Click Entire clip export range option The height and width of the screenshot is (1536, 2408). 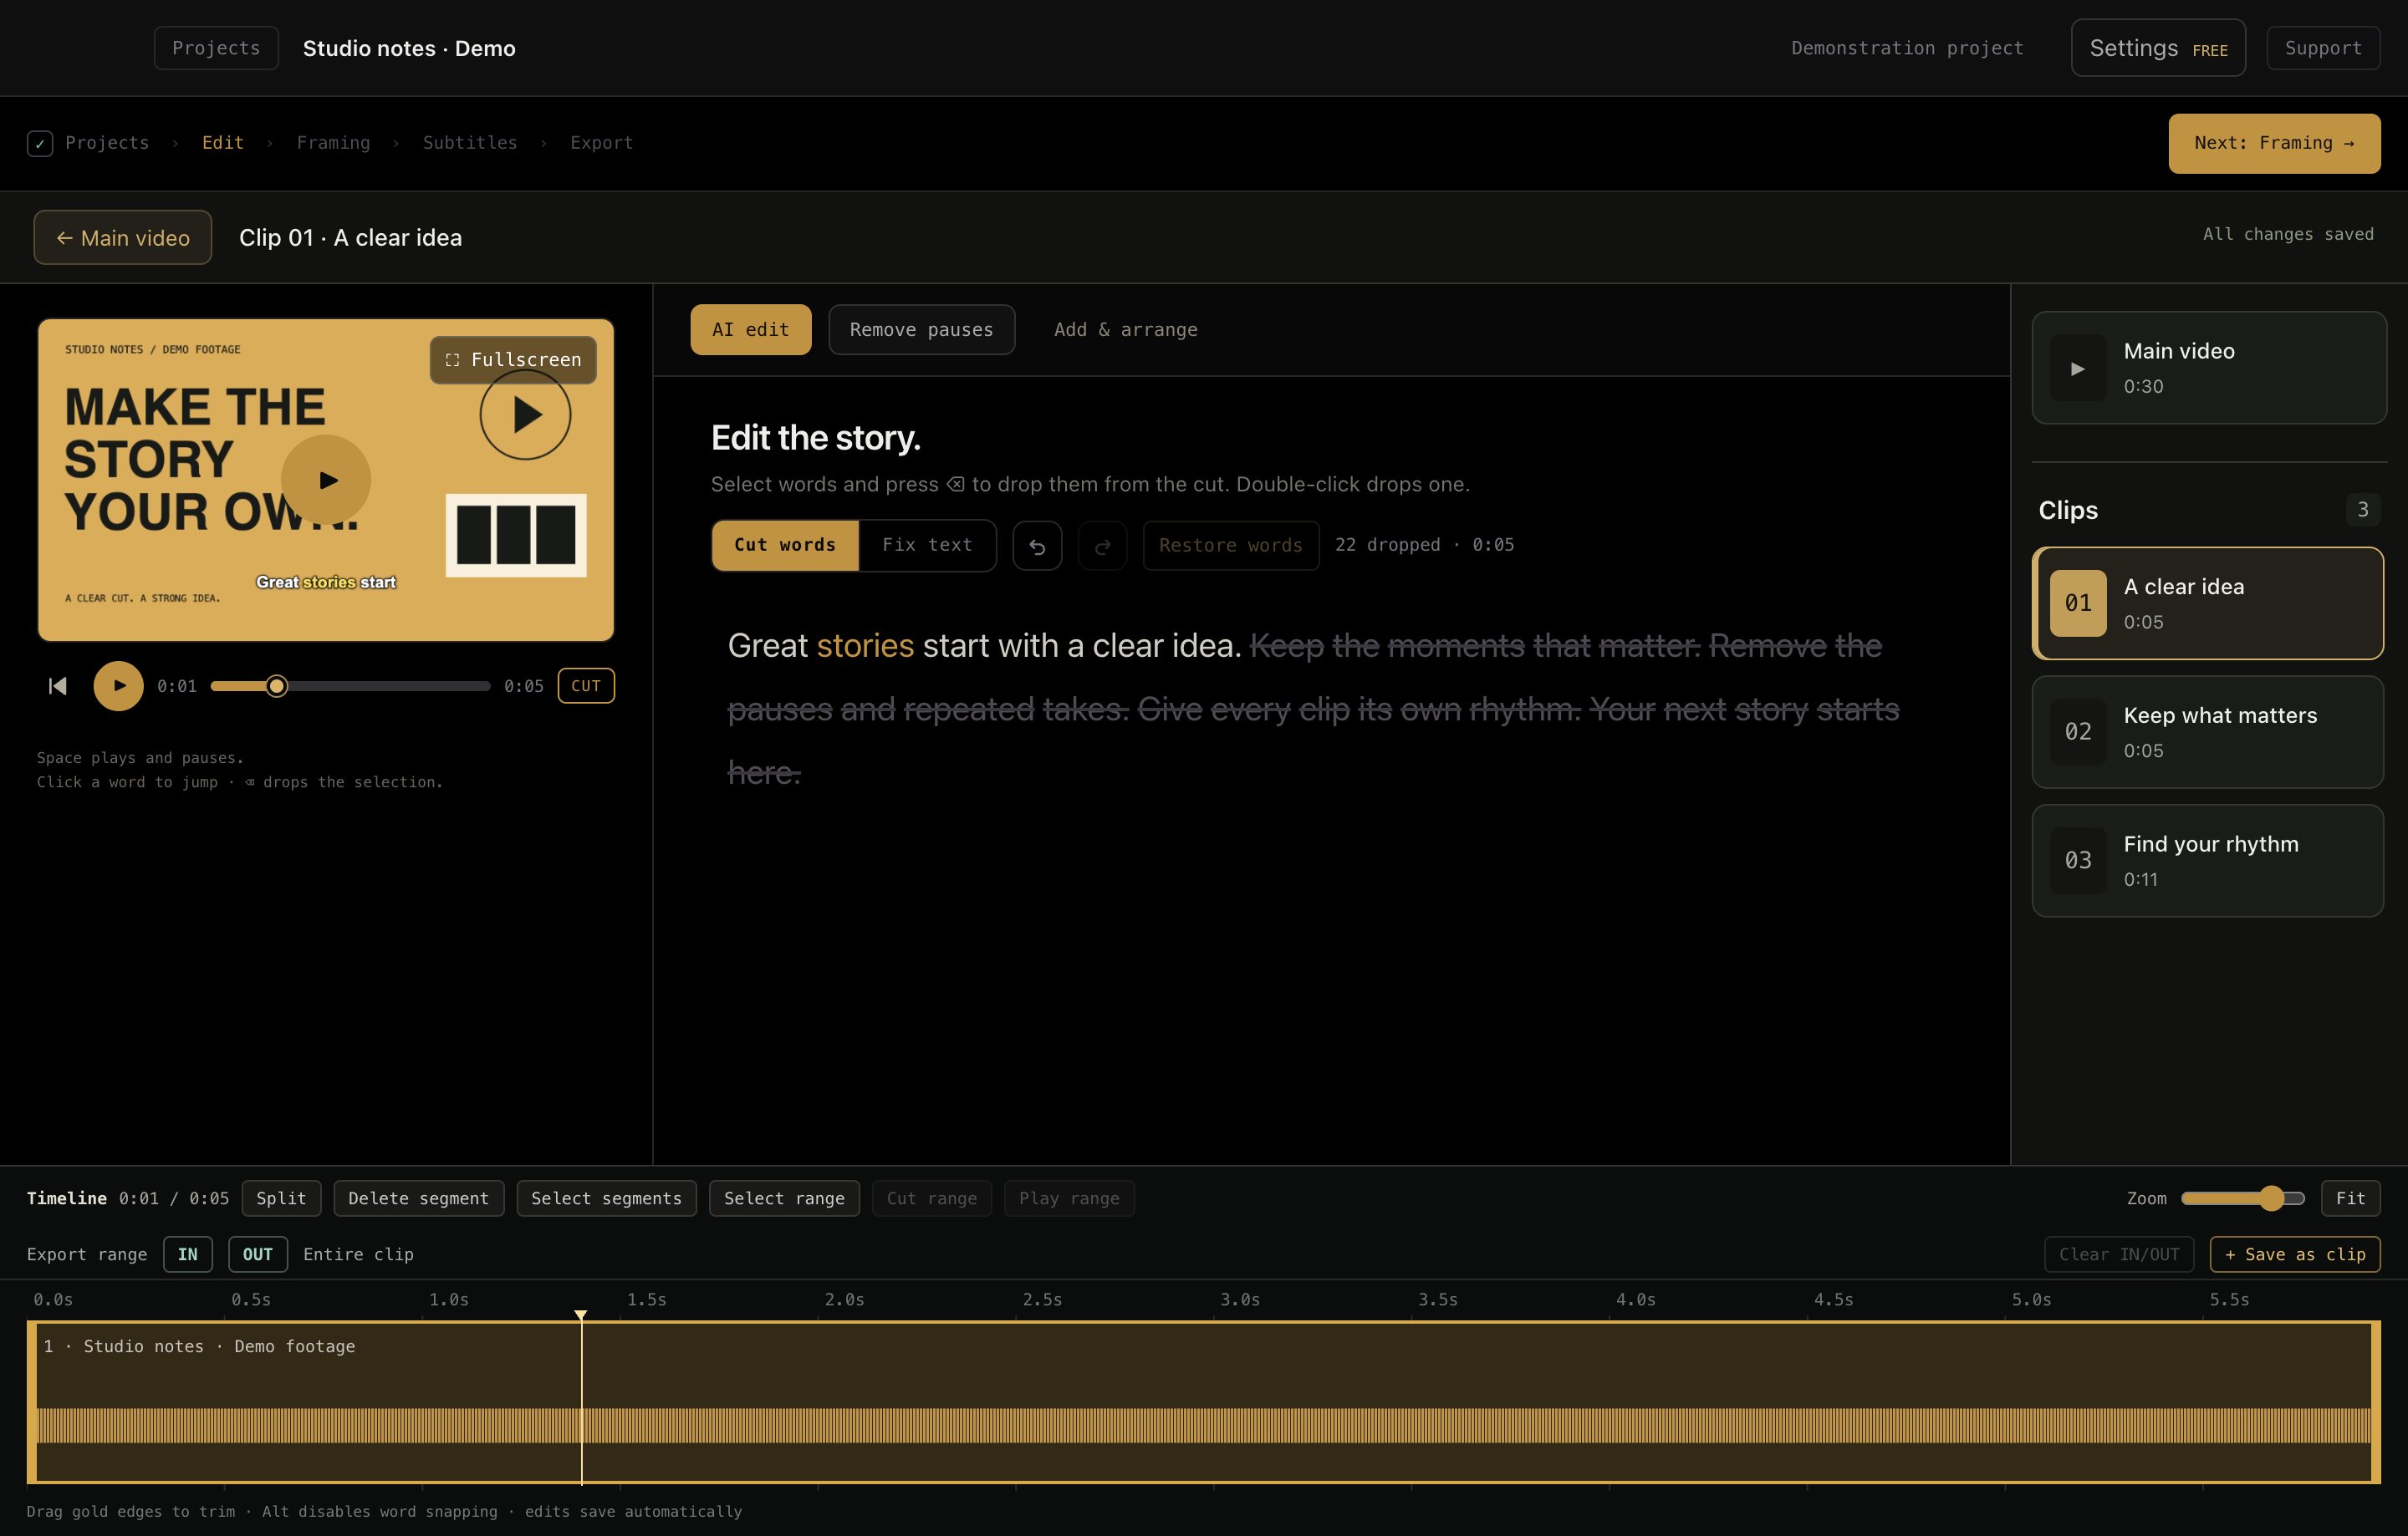[358, 1254]
